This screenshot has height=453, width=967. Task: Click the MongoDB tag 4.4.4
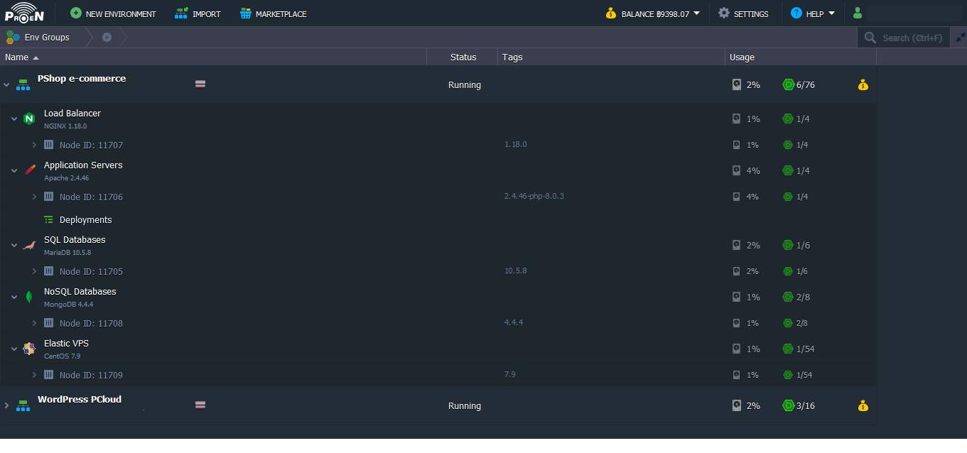514,322
